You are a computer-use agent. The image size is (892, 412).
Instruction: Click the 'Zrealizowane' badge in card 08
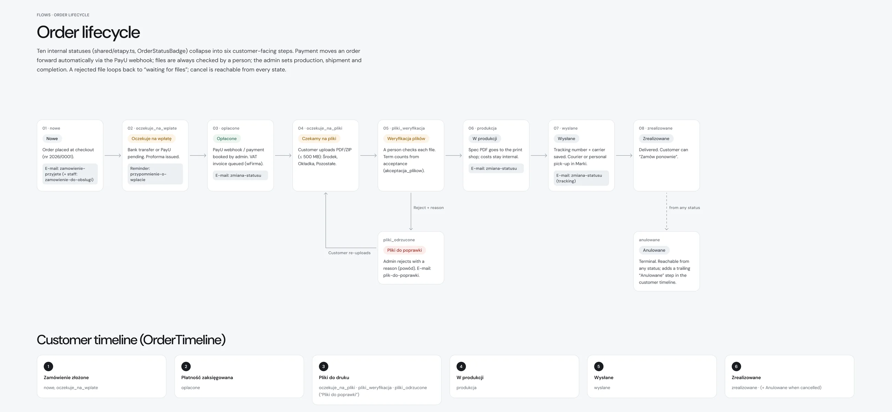(x=656, y=139)
